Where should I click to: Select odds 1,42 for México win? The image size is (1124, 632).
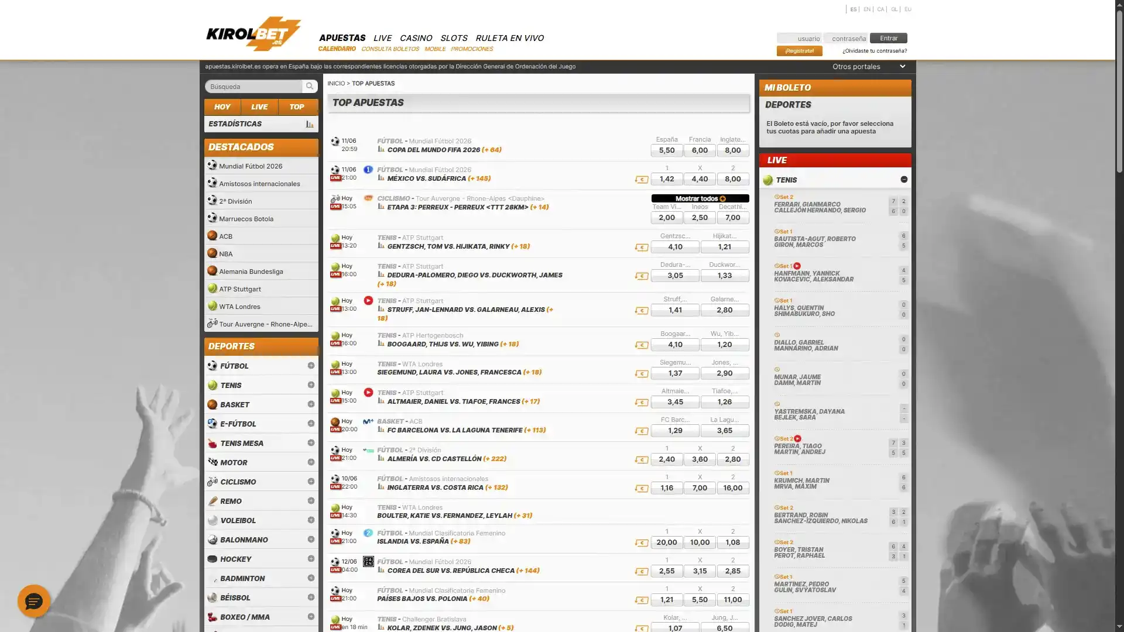[x=667, y=179]
